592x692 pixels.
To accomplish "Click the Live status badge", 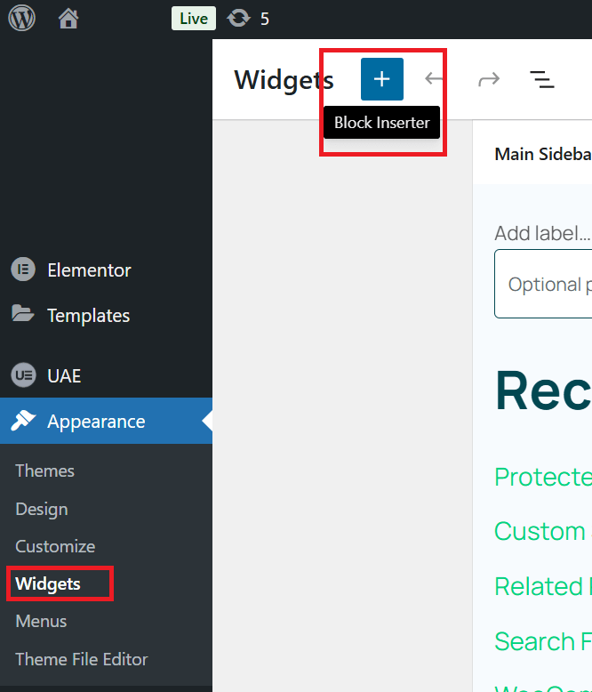I will (x=193, y=18).
